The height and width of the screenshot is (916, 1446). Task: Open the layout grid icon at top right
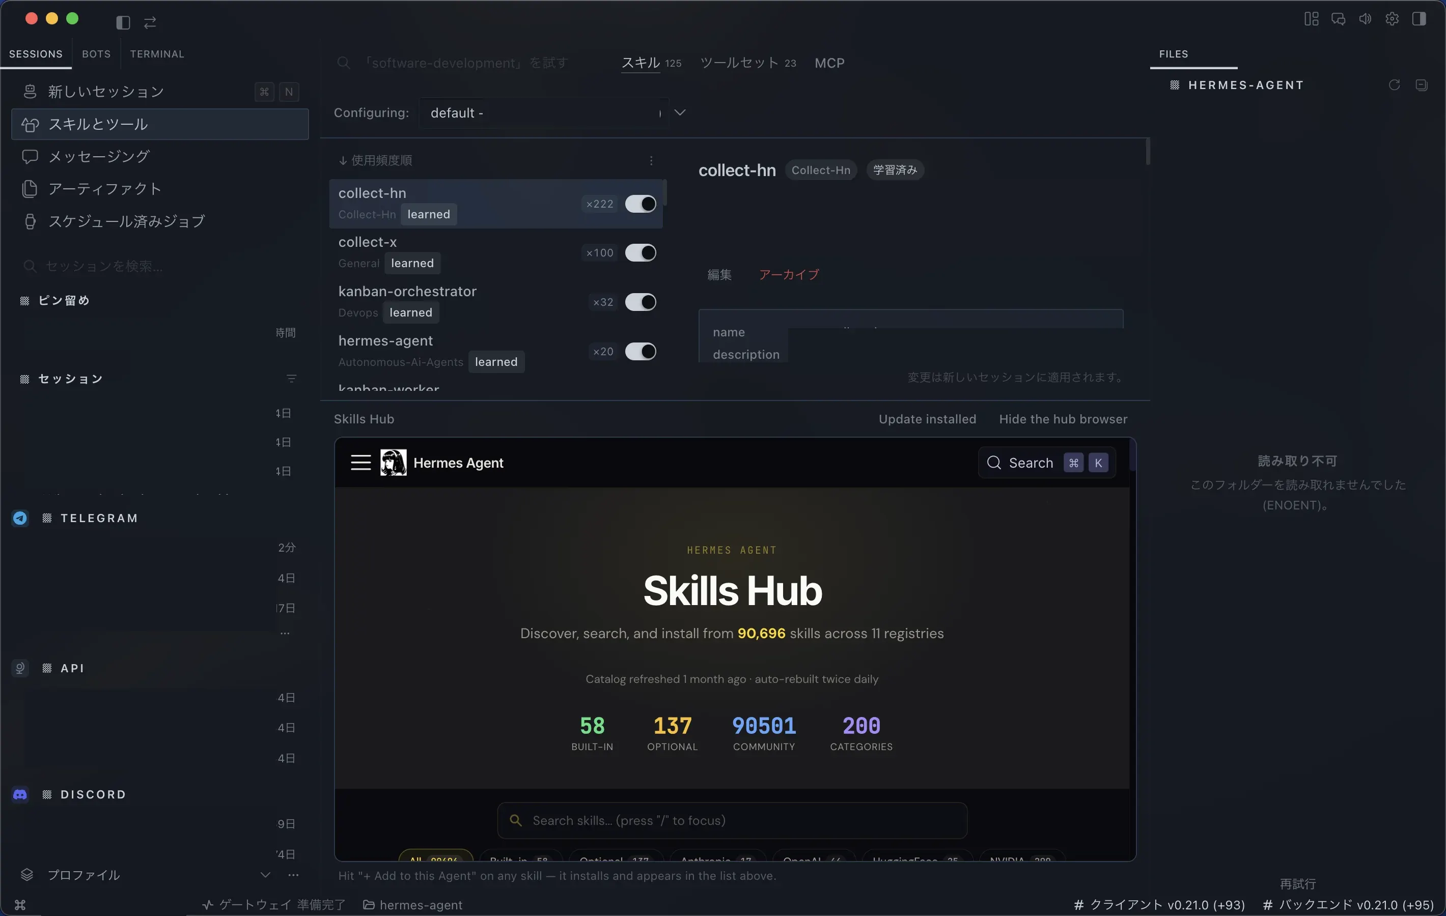coord(1312,19)
